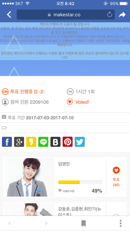Open the three-dot browser menu
This screenshot has width=130, height=231.
point(121,223)
